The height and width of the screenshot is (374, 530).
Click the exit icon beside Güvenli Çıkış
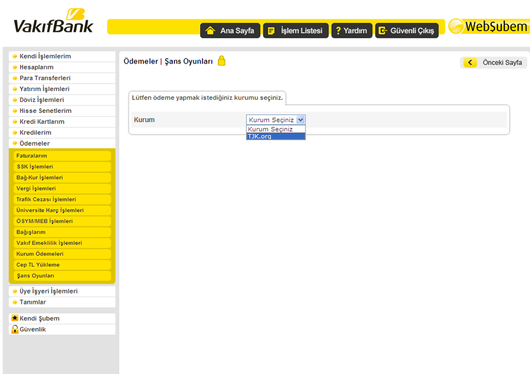(383, 31)
